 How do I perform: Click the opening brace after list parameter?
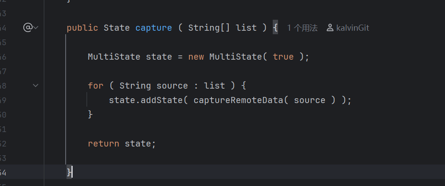pos(275,28)
